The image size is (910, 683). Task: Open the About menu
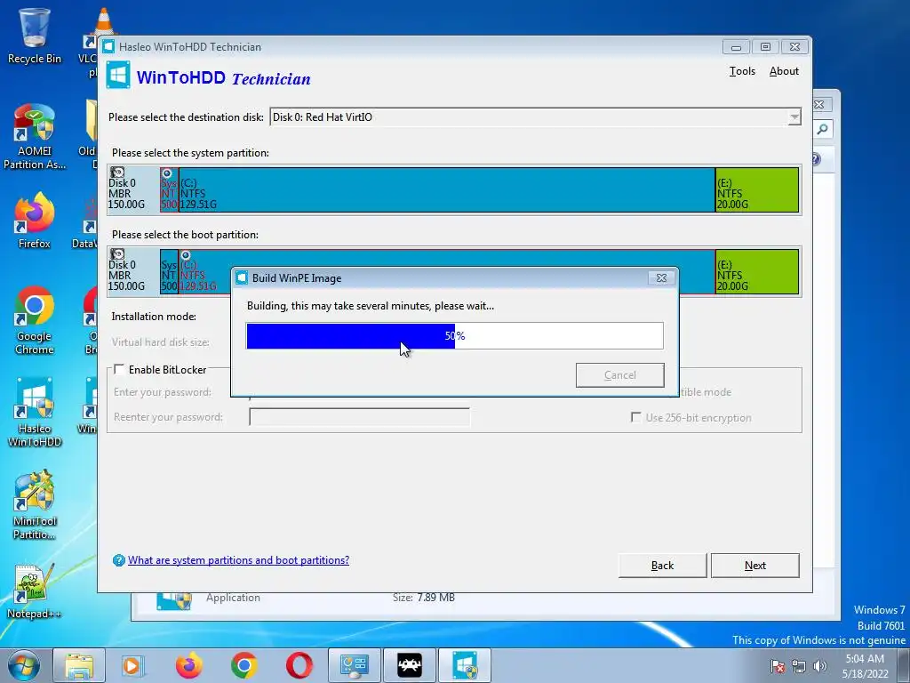(784, 71)
